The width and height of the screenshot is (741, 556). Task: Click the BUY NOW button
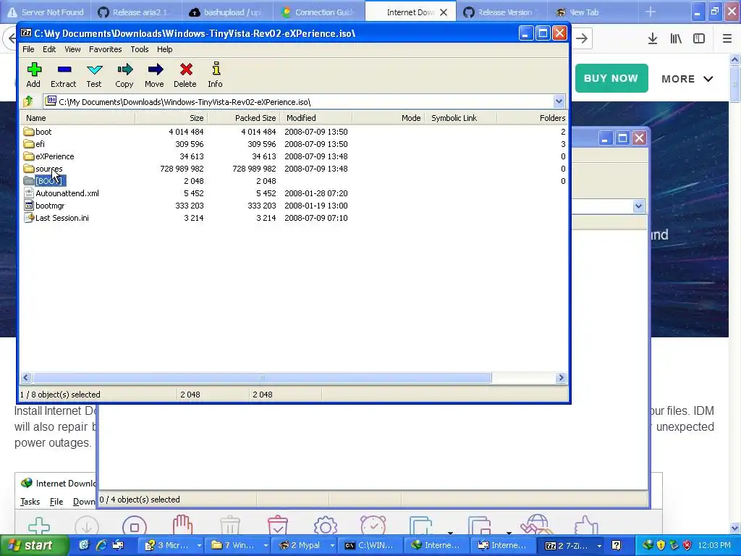click(x=611, y=78)
